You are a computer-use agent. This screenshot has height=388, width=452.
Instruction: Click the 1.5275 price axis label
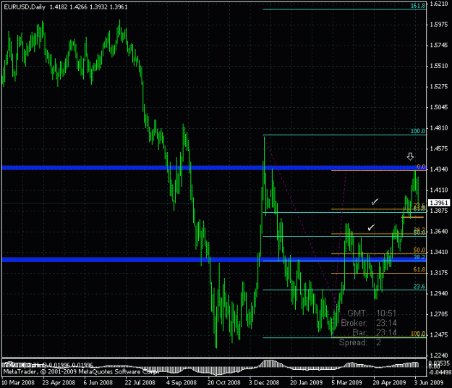coord(439,87)
